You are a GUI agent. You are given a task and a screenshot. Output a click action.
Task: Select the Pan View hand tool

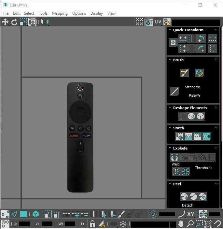pos(181,223)
